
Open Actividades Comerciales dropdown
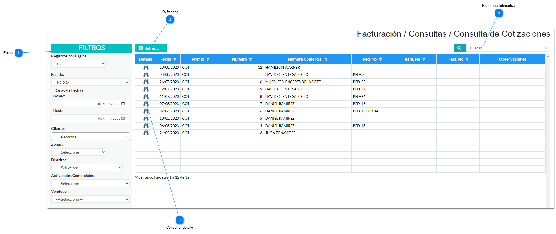click(90, 183)
